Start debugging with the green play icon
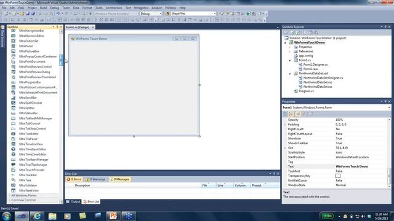 pyautogui.click(x=90, y=14)
